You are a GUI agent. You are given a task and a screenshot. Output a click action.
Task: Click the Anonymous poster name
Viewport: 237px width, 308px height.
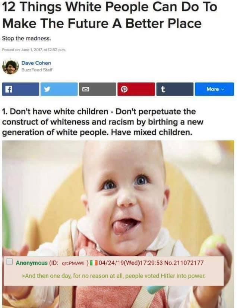[32, 263]
